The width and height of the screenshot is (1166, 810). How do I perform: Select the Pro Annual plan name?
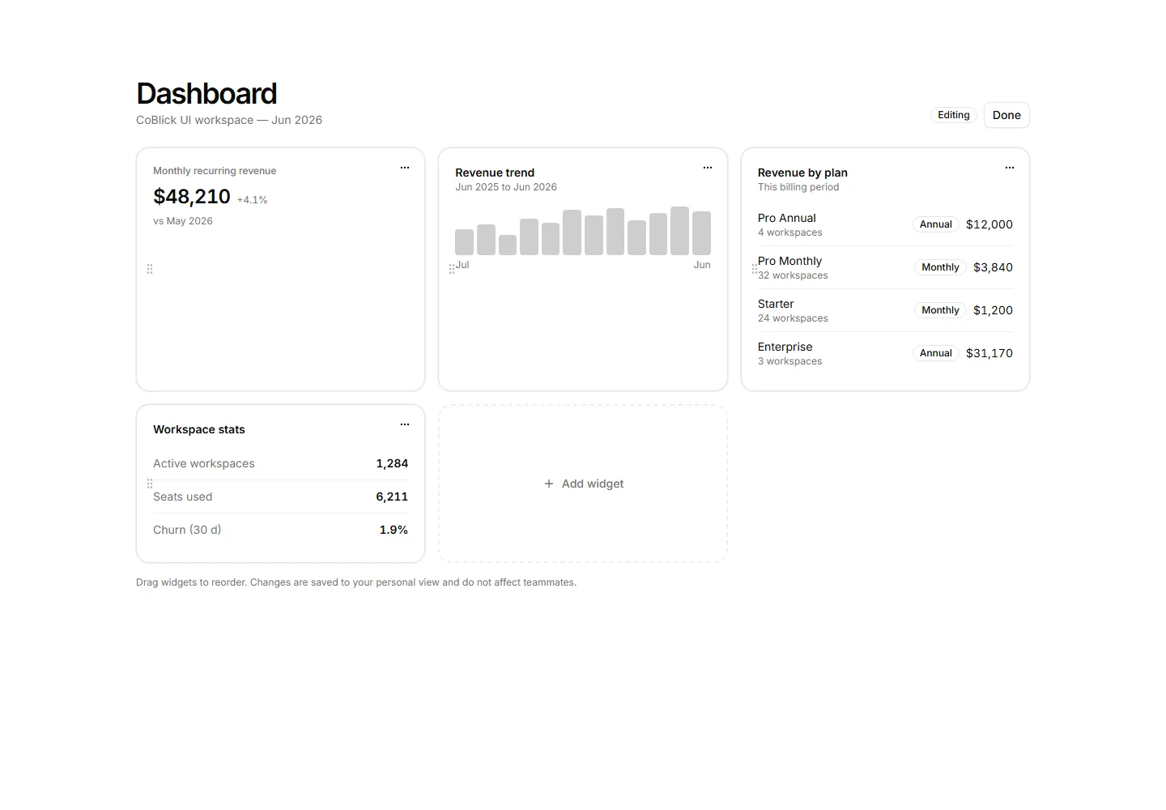787,218
